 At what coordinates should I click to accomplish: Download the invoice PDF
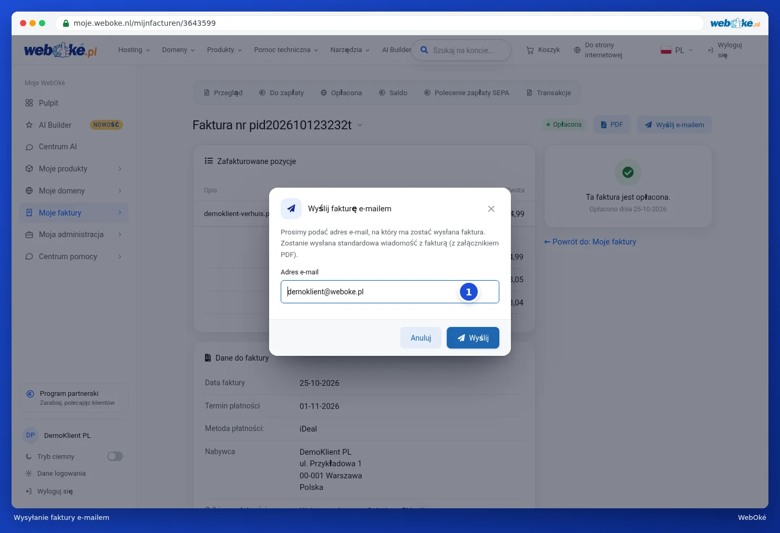612,125
